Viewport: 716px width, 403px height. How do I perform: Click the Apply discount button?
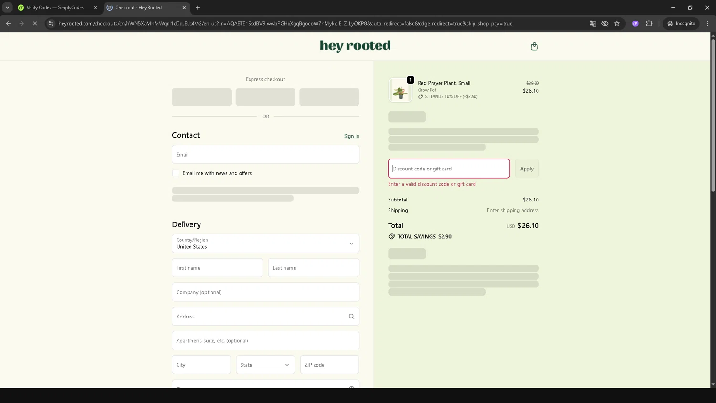coord(526,169)
